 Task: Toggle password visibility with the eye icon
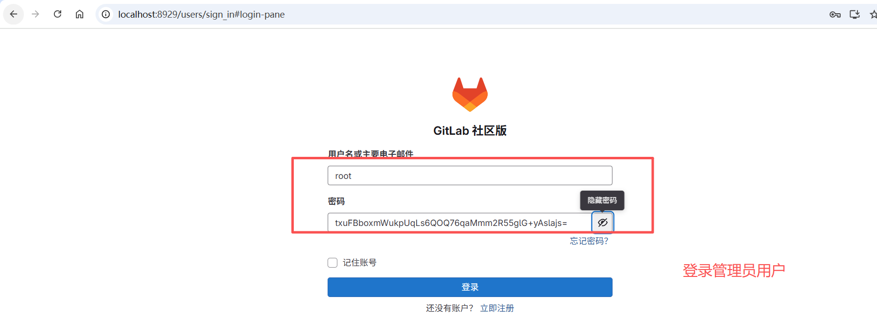pos(602,223)
